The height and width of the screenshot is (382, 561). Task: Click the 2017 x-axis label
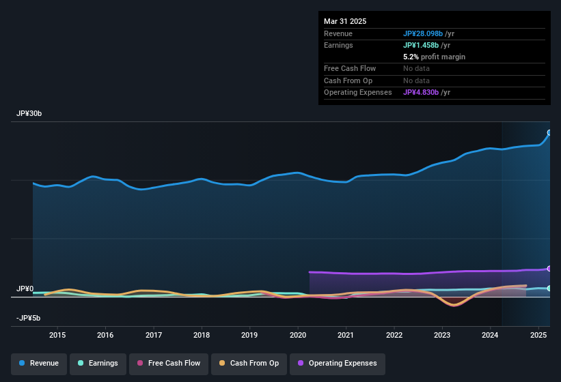pyautogui.click(x=154, y=335)
